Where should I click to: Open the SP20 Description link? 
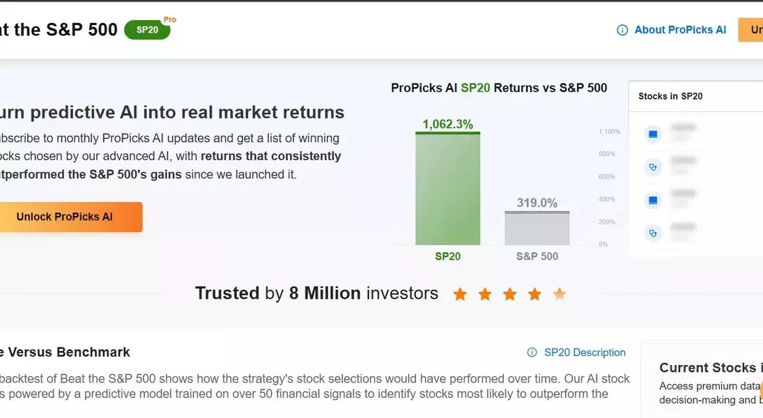click(585, 353)
